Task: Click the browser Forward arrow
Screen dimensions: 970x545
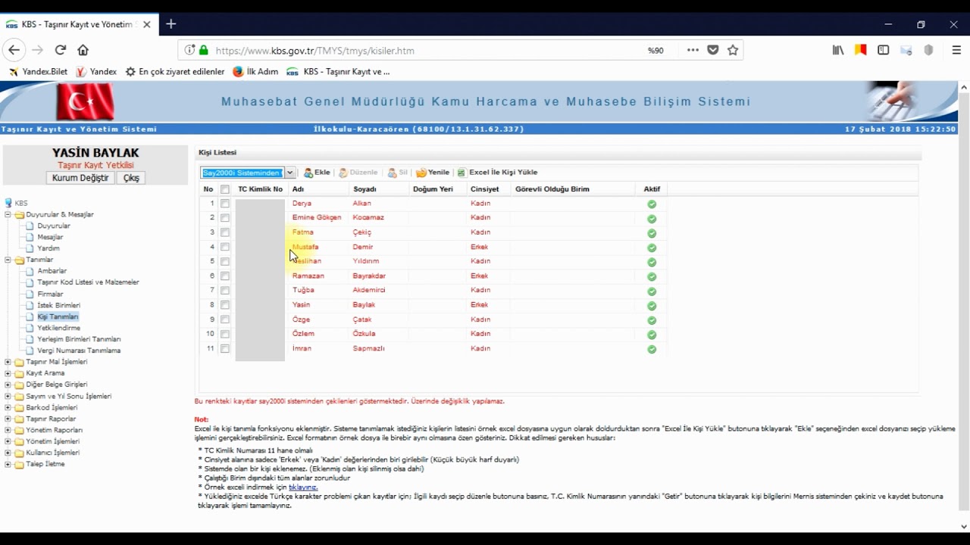Action: click(37, 50)
